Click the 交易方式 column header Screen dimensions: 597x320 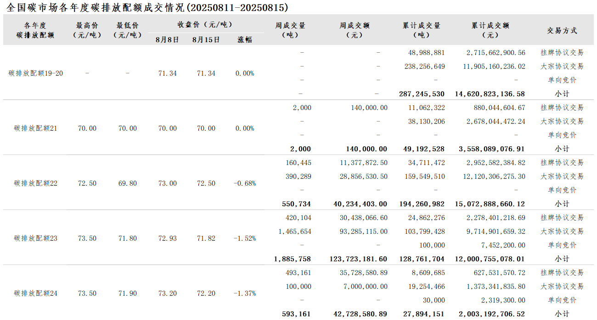562,31
